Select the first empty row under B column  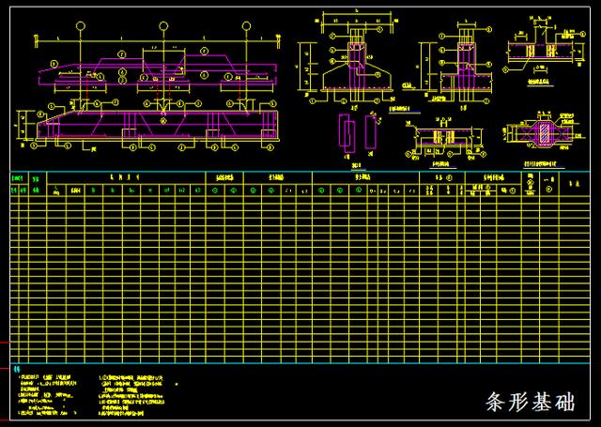[94, 200]
